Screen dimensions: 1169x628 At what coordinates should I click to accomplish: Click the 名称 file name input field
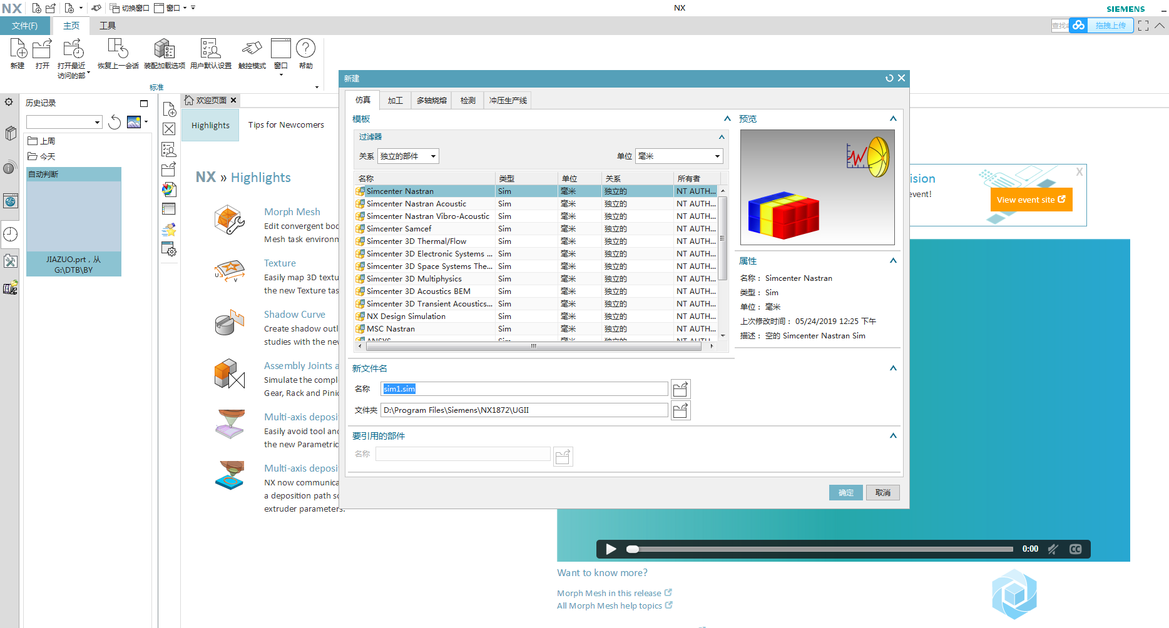524,389
